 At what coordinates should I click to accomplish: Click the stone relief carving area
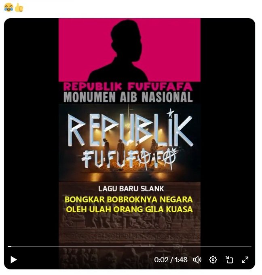pos(129,228)
